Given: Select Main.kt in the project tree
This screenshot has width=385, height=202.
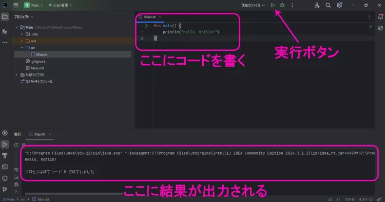Looking at the screenshot, I should (x=73, y=54).
